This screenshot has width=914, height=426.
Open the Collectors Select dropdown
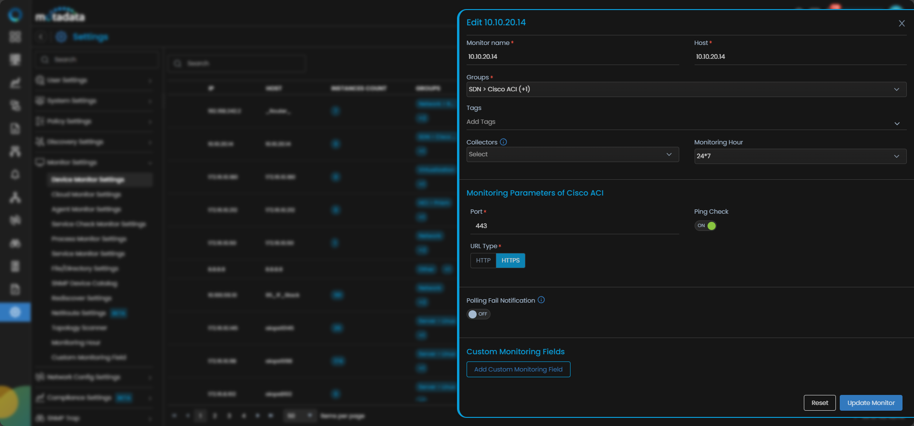572,154
